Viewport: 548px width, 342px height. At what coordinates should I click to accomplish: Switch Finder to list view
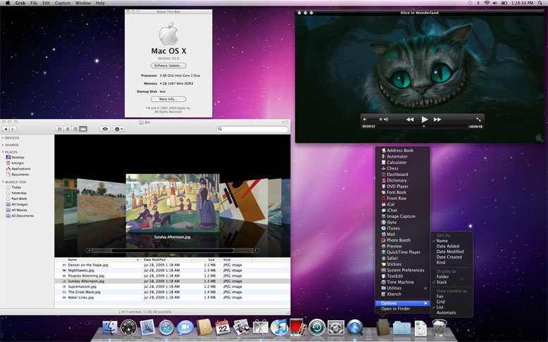tap(68, 129)
